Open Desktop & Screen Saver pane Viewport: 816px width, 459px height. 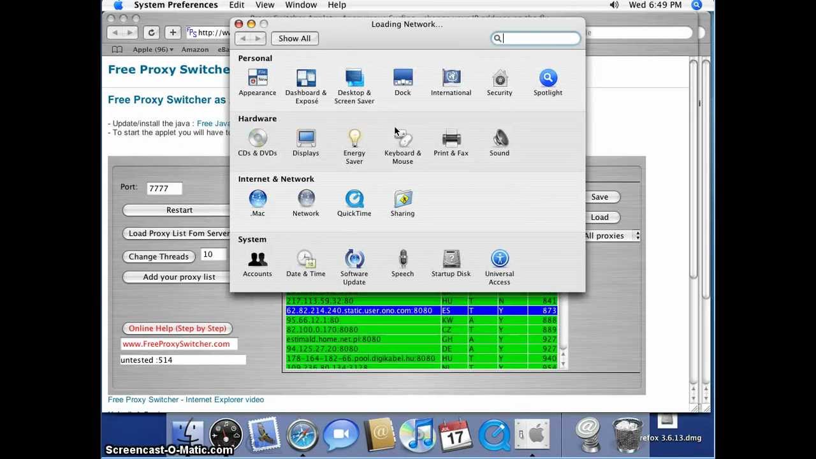point(354,87)
